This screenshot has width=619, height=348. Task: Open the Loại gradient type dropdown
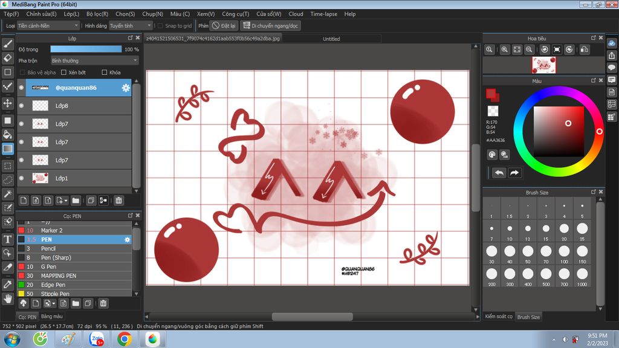[x=48, y=26]
